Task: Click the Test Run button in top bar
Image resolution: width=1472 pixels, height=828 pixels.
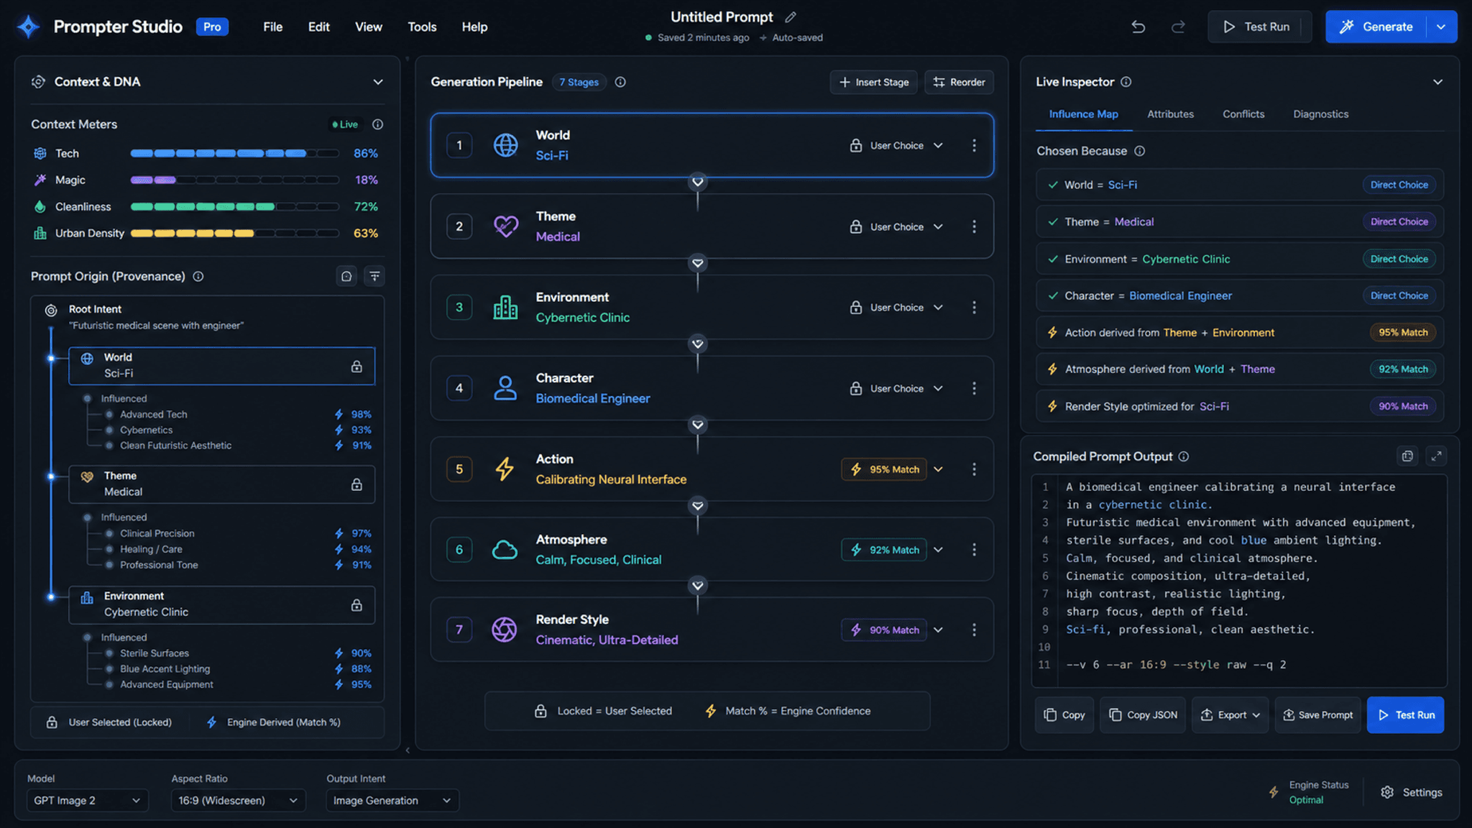Action: pyautogui.click(x=1259, y=27)
